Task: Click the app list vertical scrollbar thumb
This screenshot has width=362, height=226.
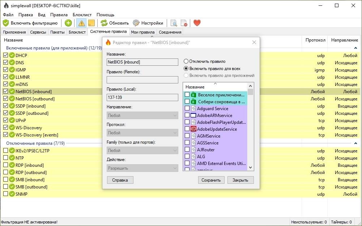Action: click(x=251, y=92)
